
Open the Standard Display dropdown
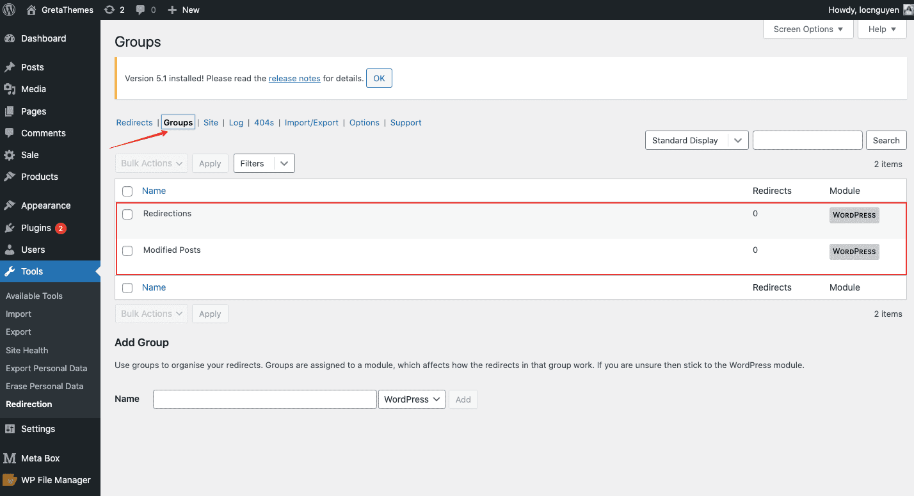click(697, 141)
